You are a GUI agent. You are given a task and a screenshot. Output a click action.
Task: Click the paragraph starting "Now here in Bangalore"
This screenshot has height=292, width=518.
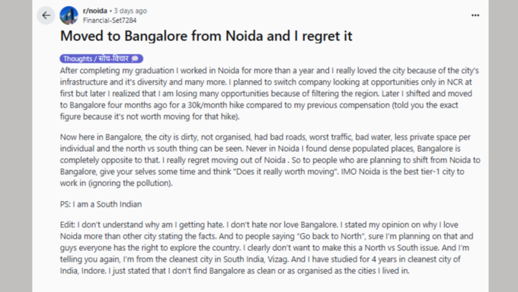point(270,160)
